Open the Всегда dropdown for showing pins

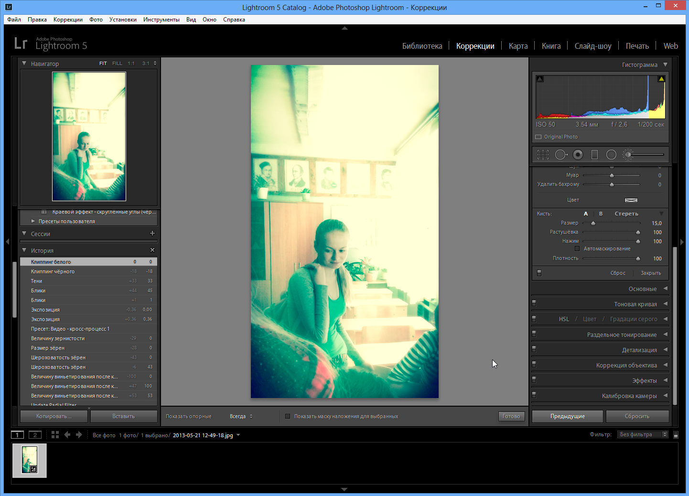click(x=241, y=416)
